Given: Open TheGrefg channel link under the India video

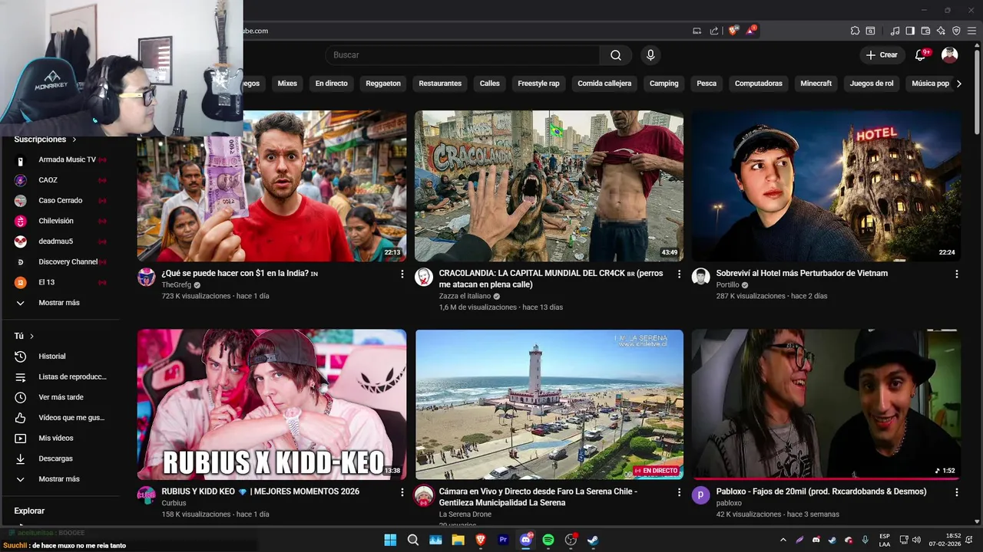Looking at the screenshot, I should (x=176, y=285).
